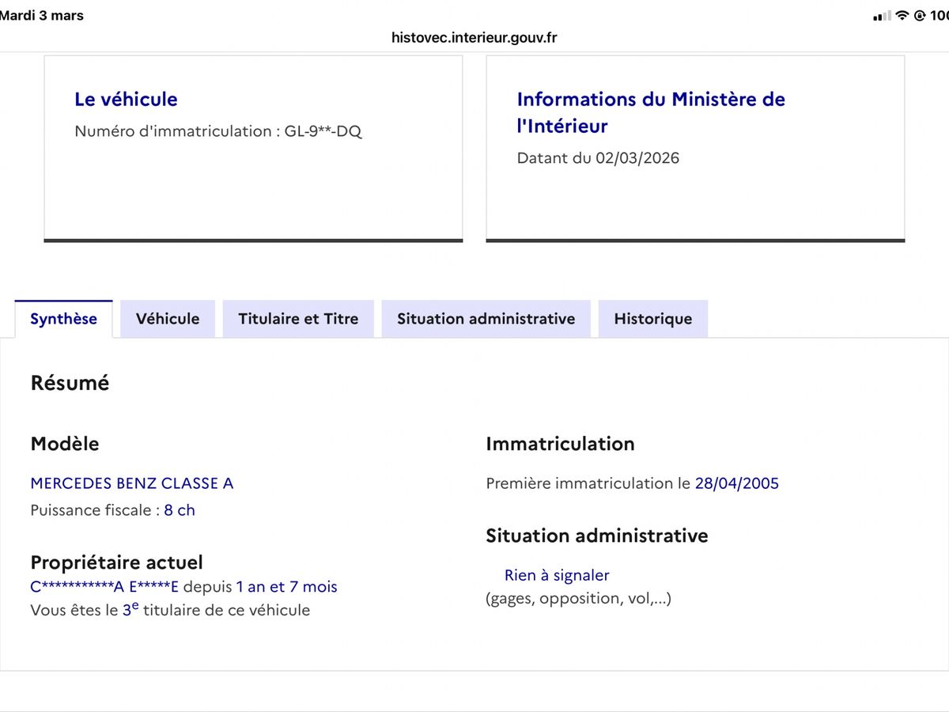Click the Le véhicule card heading

(x=126, y=99)
